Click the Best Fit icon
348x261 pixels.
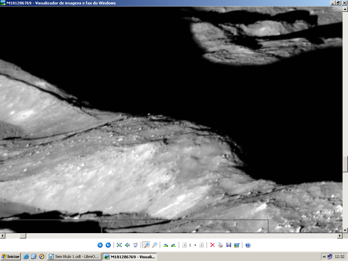119,245
